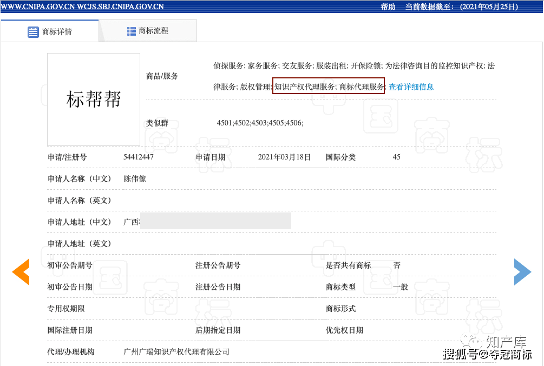Click the 国际注册日期 label
The image size is (544, 366).
(70, 330)
